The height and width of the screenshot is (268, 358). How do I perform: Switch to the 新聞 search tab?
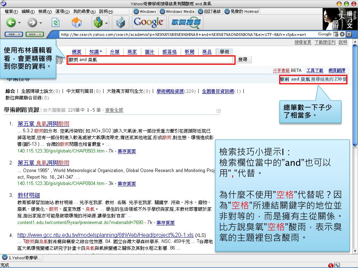click(189, 52)
